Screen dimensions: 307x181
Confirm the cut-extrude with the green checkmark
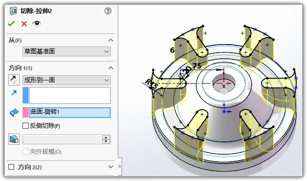(x=11, y=24)
